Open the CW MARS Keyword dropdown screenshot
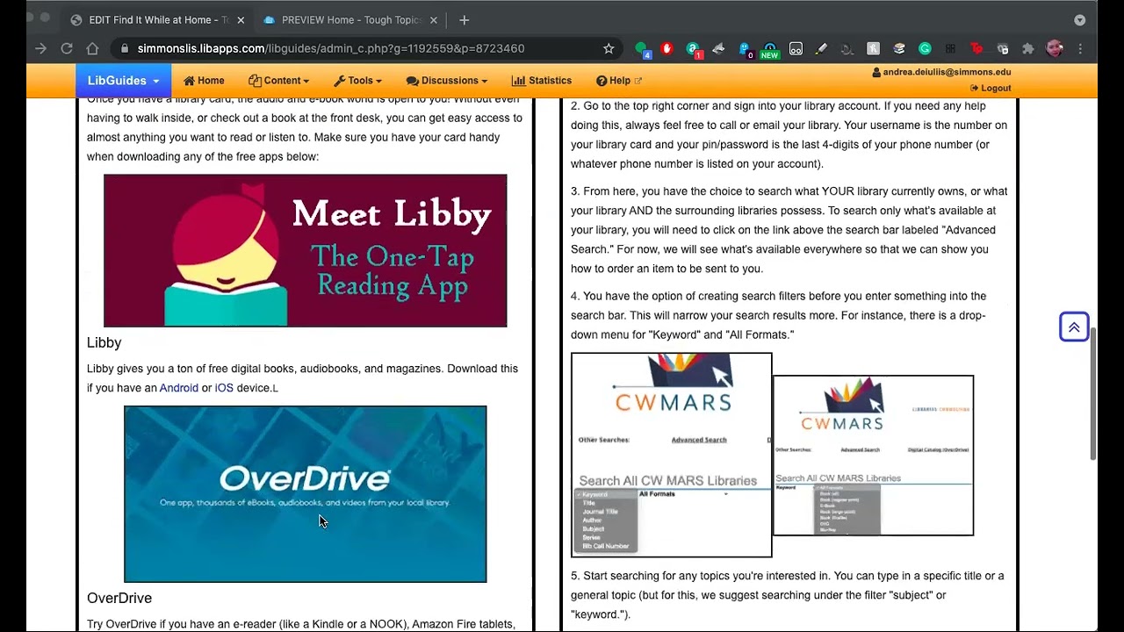1124x632 pixels. [672, 455]
